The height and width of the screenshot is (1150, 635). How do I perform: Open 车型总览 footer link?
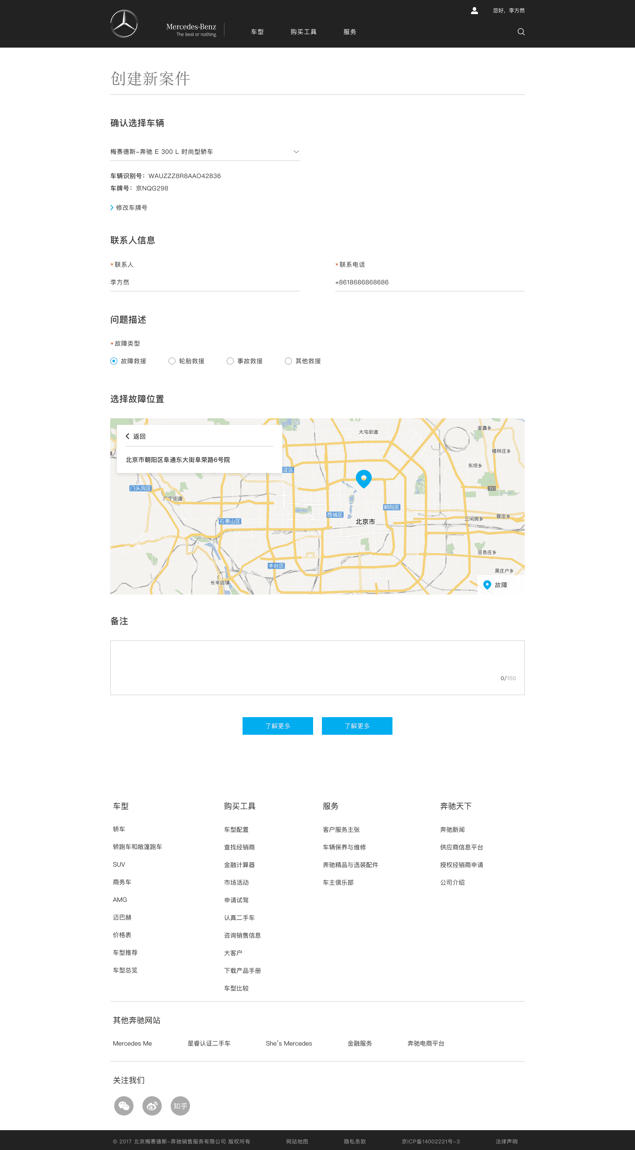coord(125,970)
